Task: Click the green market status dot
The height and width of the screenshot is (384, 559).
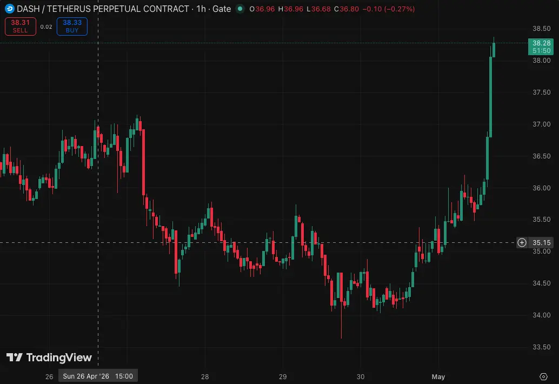Action: (x=240, y=9)
